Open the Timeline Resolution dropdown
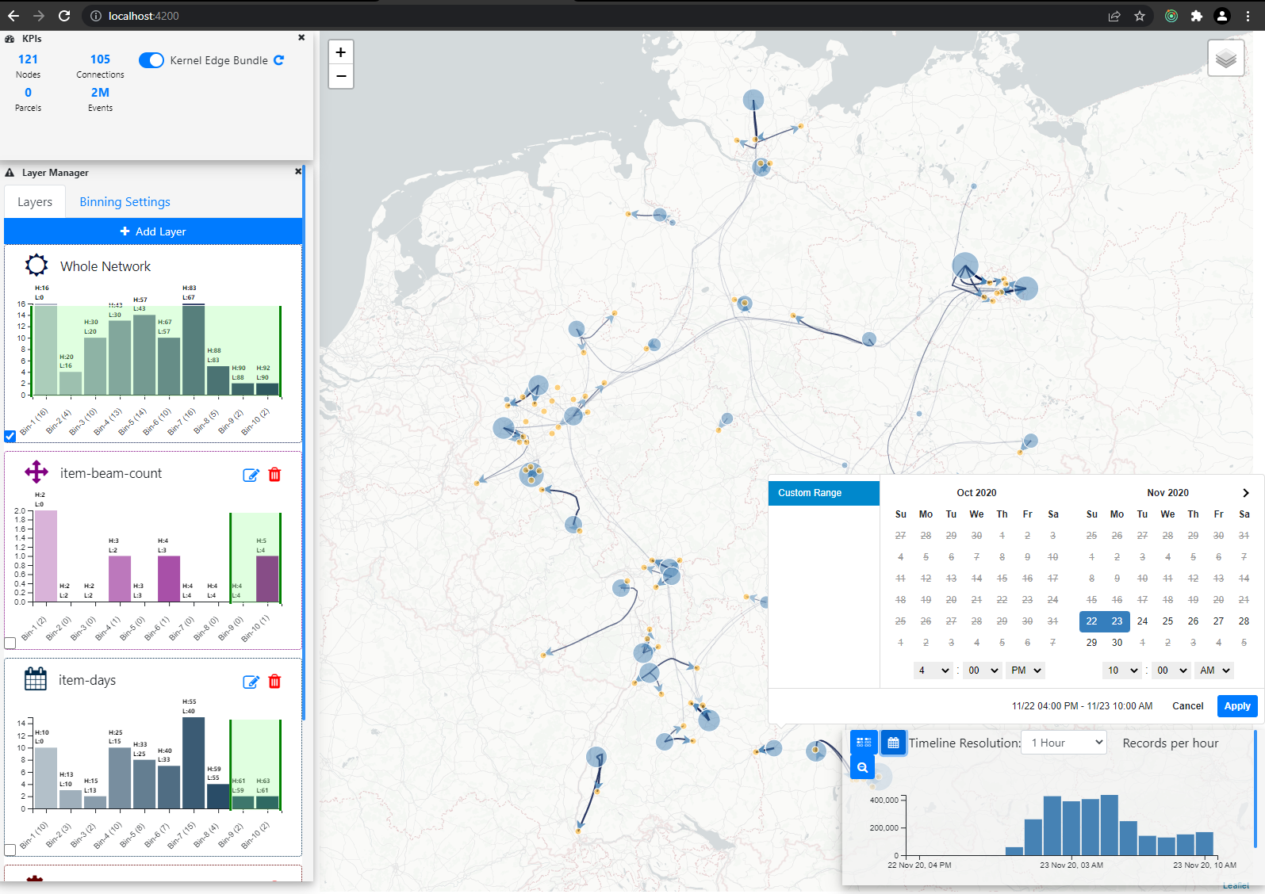1265x894 pixels. 1064,743
